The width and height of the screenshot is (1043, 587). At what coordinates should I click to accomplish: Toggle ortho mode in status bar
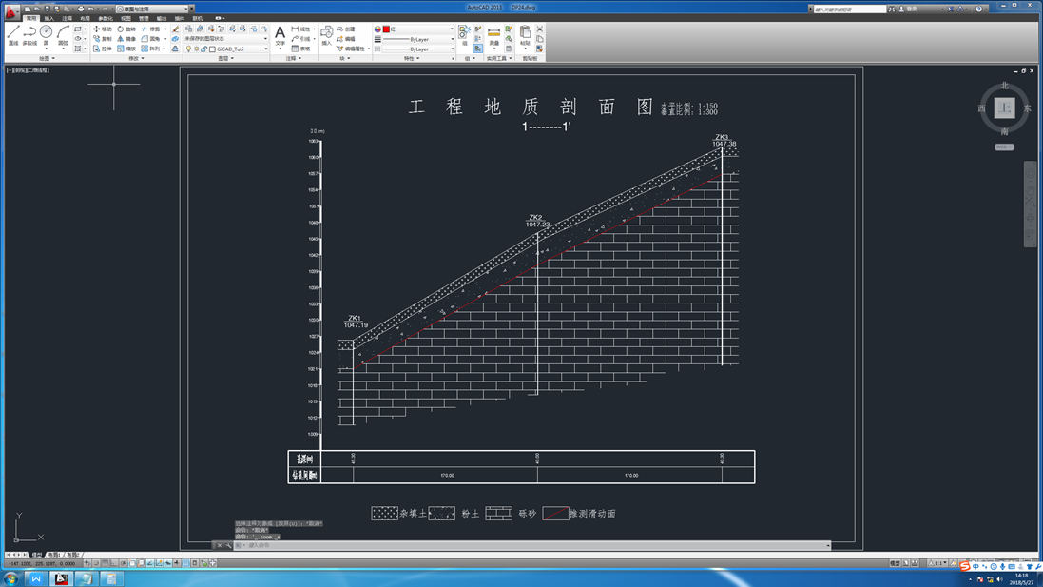pos(114,563)
